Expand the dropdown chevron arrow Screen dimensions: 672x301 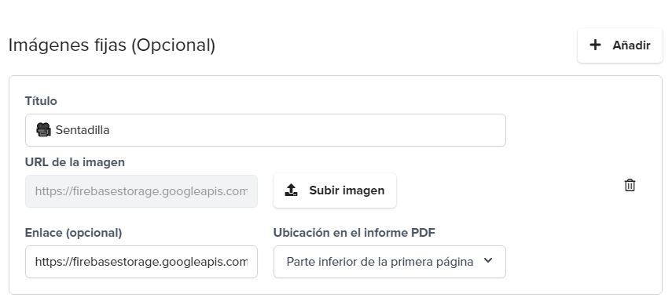pos(488,261)
